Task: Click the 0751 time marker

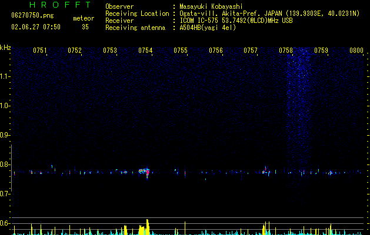Action: (x=40, y=51)
